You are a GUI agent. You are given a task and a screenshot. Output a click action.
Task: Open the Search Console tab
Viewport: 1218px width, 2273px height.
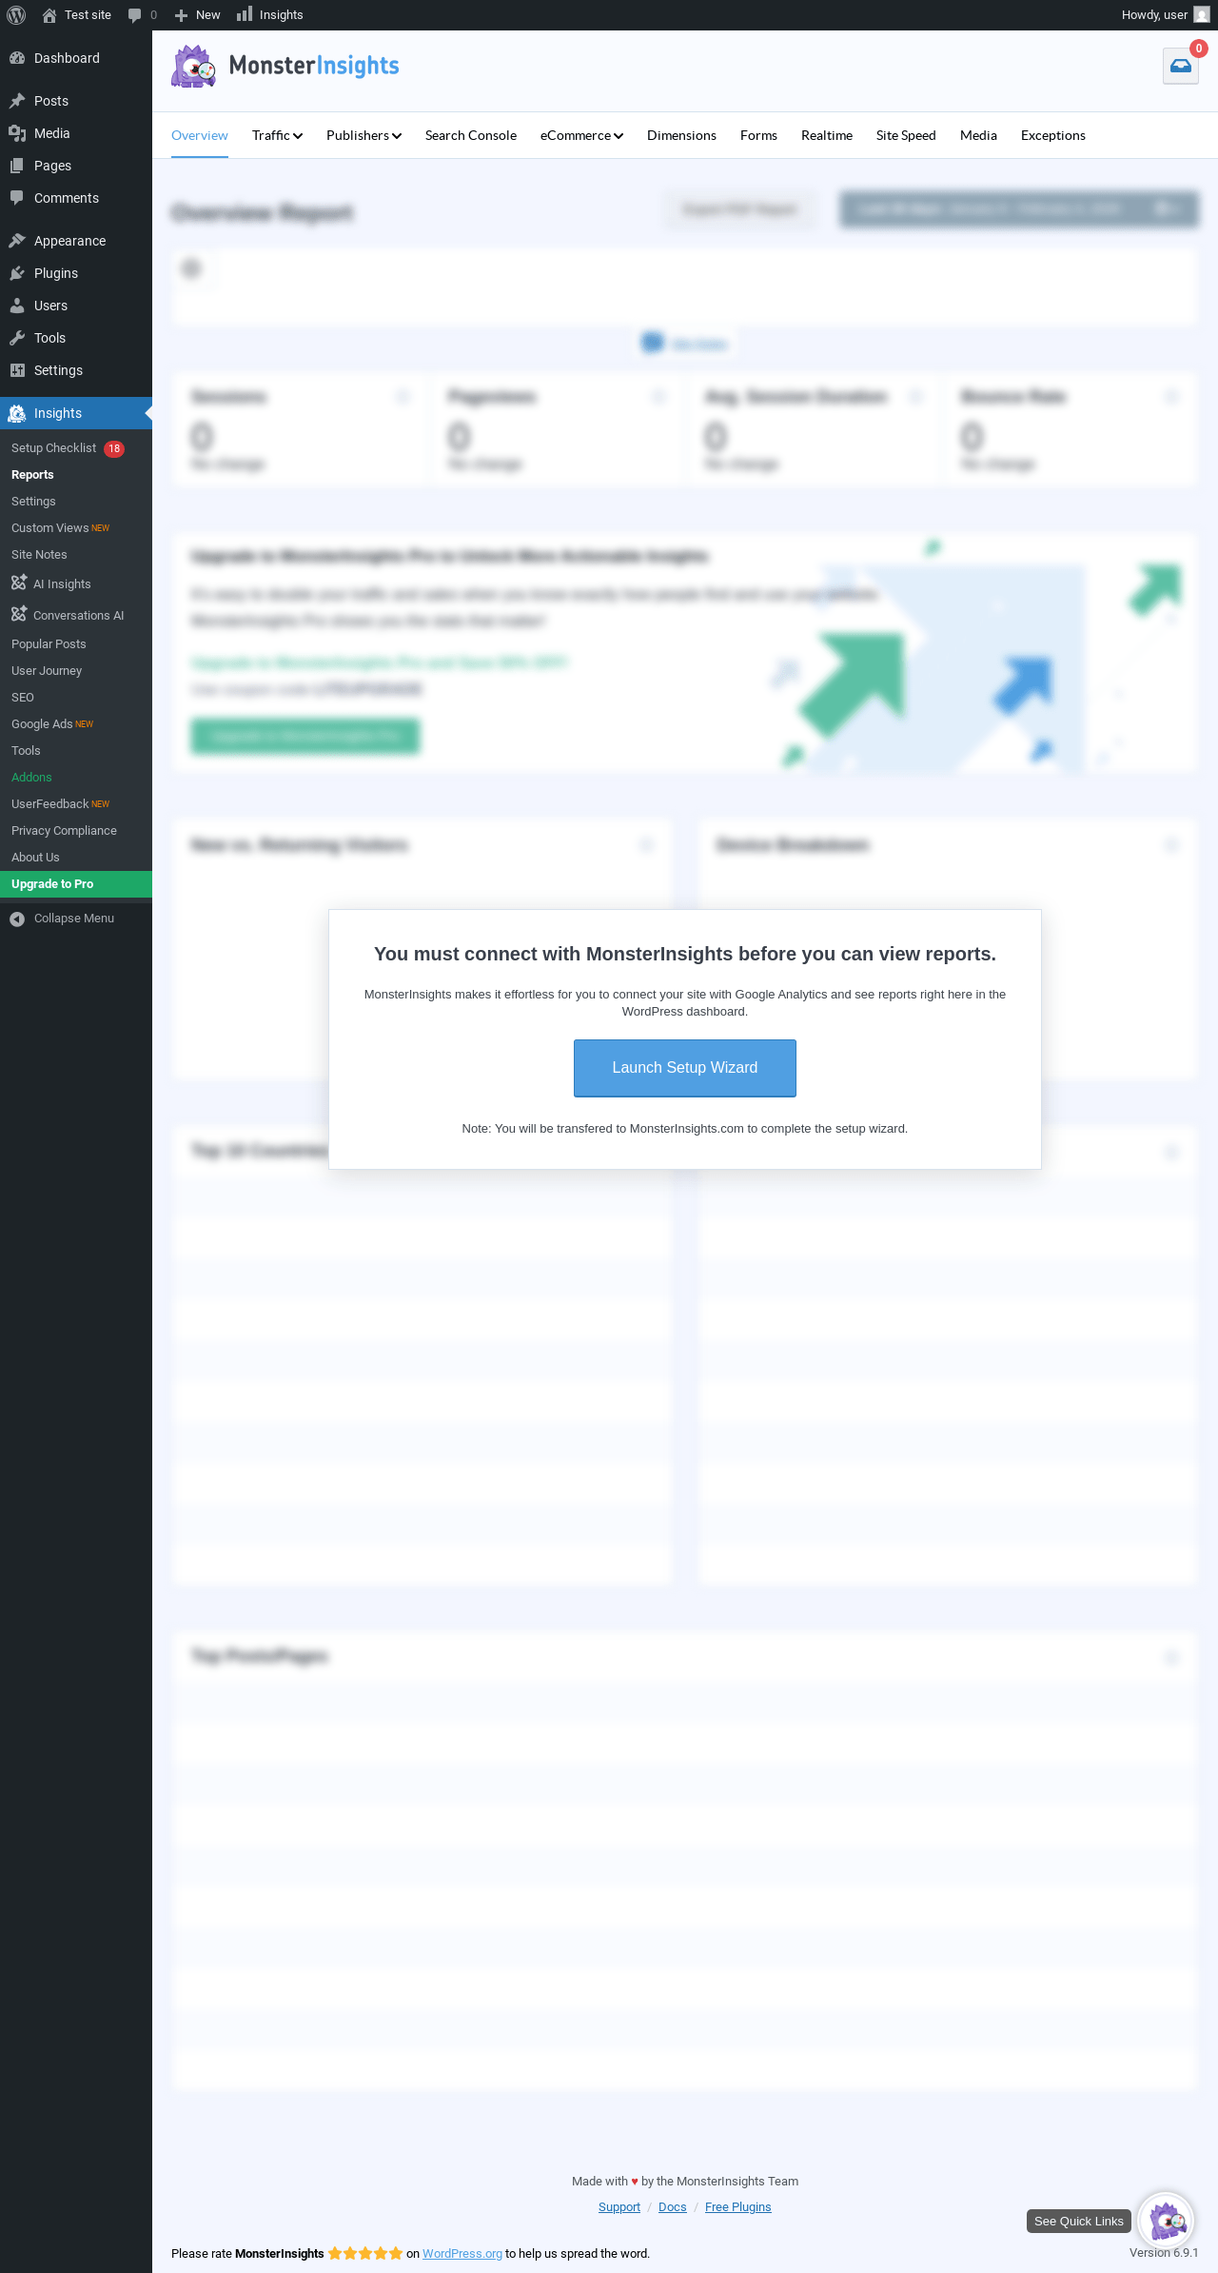pos(471,135)
